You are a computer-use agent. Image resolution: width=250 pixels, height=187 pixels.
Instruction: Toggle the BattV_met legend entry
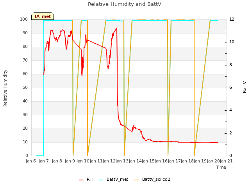114,179
